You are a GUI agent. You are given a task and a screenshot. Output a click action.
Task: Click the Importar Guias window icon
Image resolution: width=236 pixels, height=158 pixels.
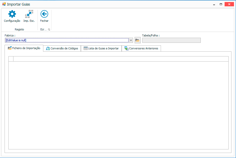[4, 4]
